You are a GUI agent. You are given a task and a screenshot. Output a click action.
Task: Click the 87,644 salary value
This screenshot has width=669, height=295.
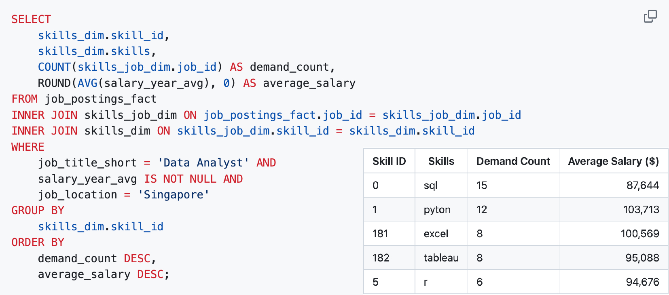pyautogui.click(x=643, y=185)
